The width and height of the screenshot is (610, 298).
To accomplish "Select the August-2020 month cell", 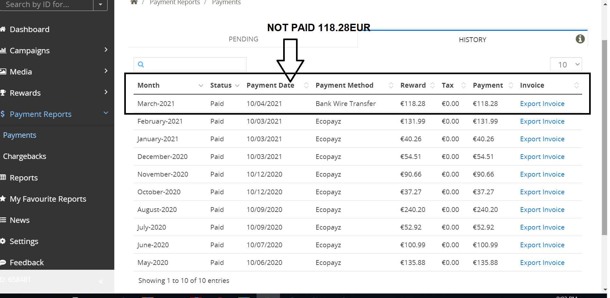I will pos(157,209).
